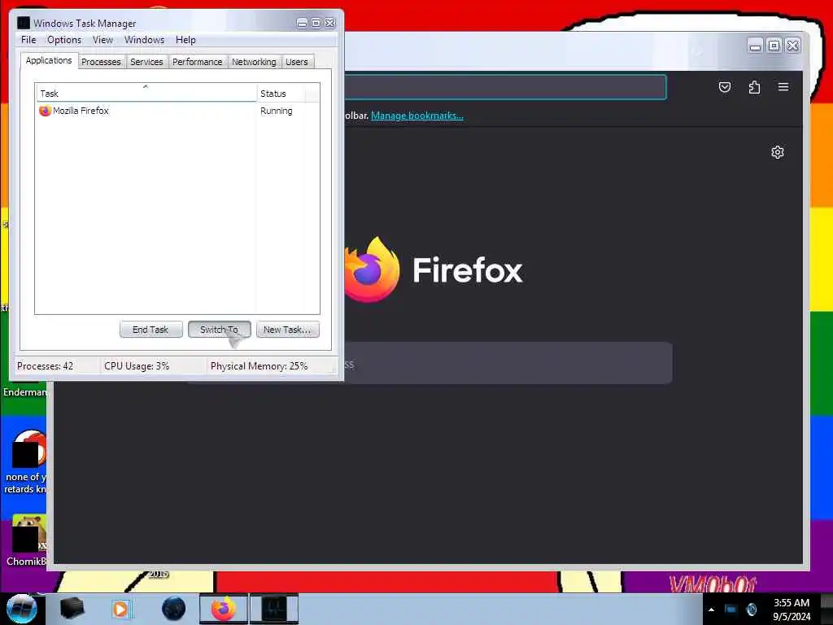
Task: Switch to the Processes tab
Action: 101,62
